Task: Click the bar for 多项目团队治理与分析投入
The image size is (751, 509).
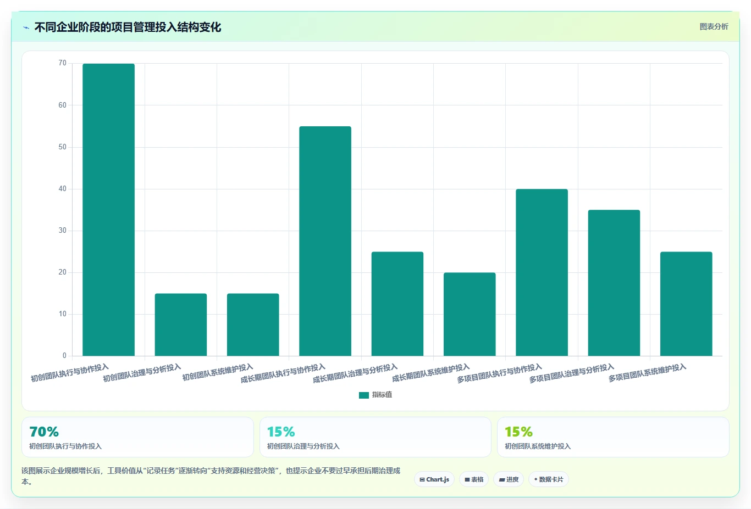Action: pos(614,283)
